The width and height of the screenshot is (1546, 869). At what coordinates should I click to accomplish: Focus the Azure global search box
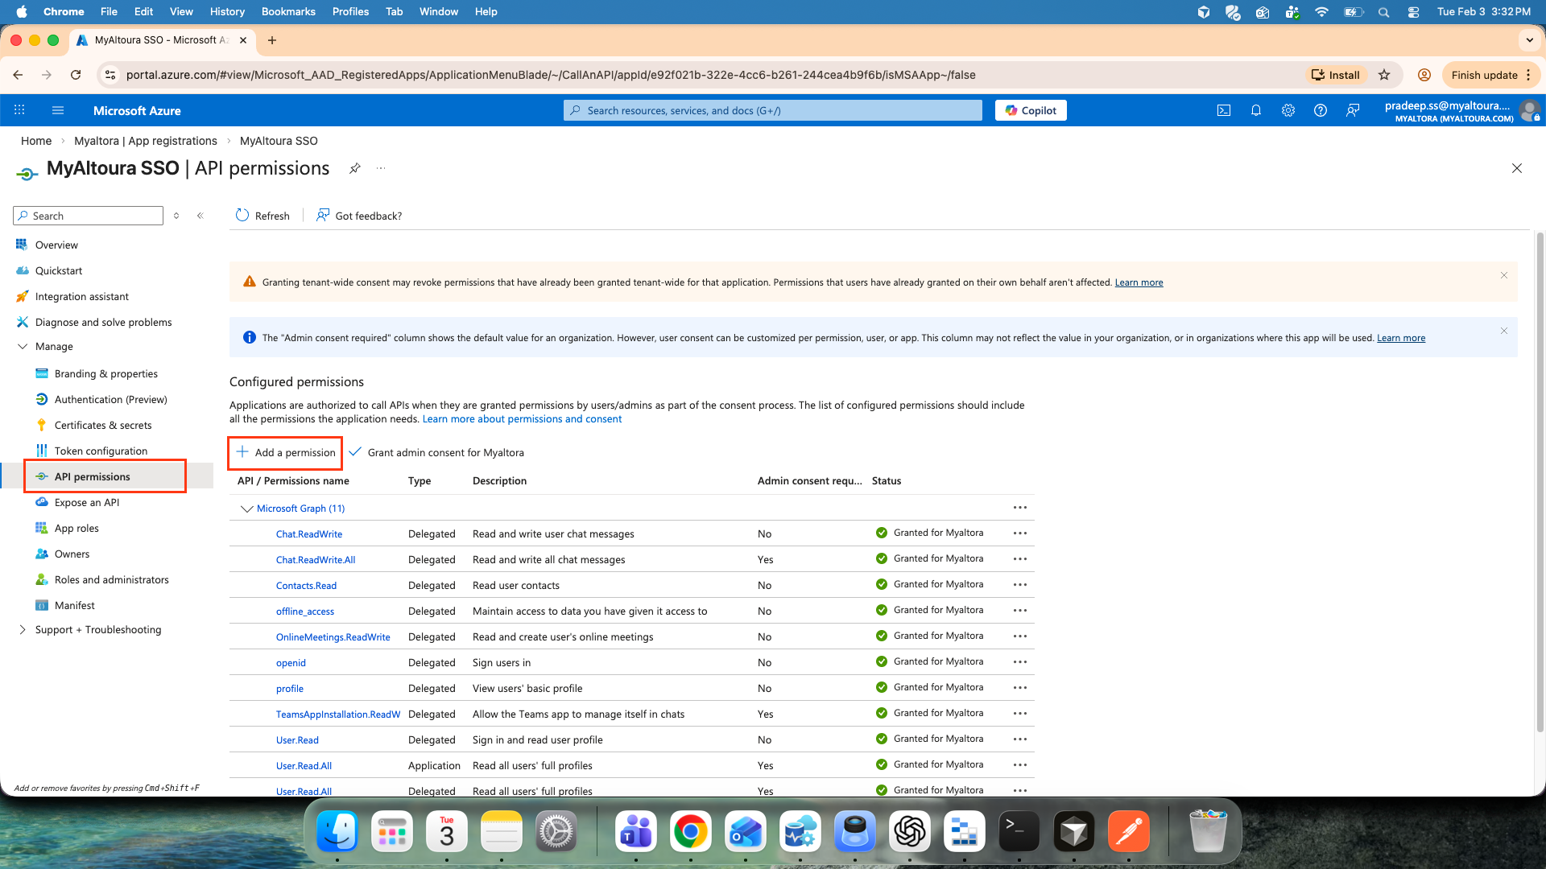(773, 110)
